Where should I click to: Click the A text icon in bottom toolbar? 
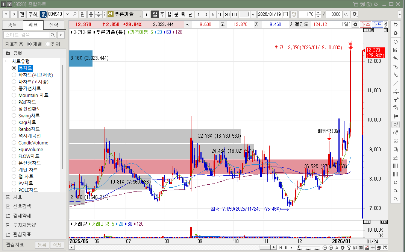point(337,247)
